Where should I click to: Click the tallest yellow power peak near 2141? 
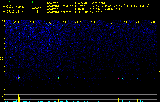(19, 98)
